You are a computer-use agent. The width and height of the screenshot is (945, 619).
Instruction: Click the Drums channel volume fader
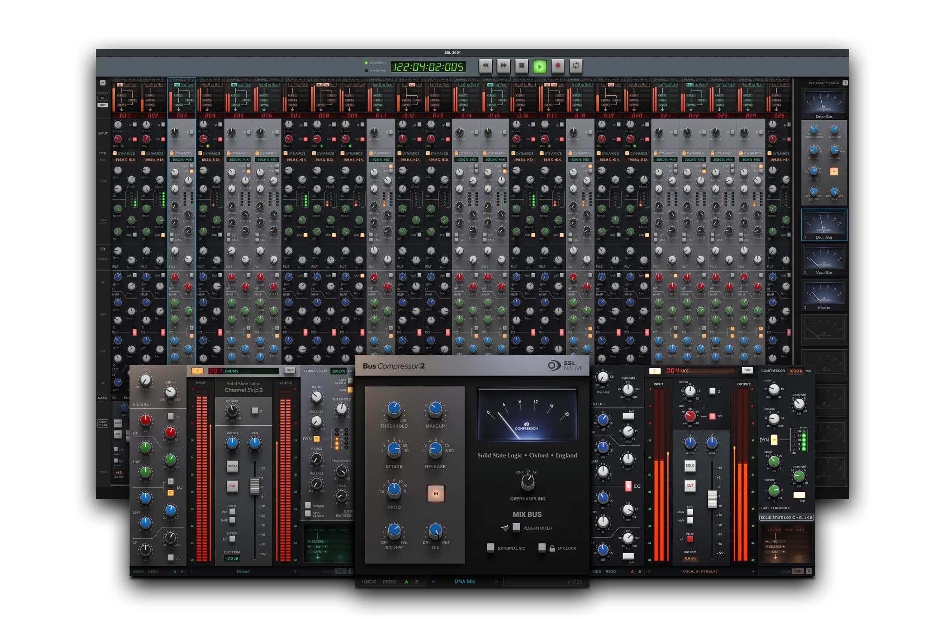255,486
